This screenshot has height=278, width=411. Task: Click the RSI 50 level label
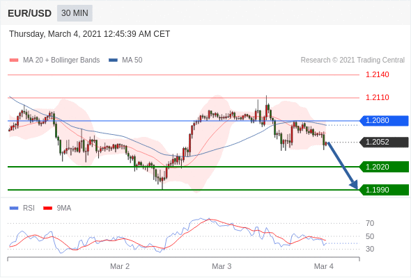tap(370, 236)
